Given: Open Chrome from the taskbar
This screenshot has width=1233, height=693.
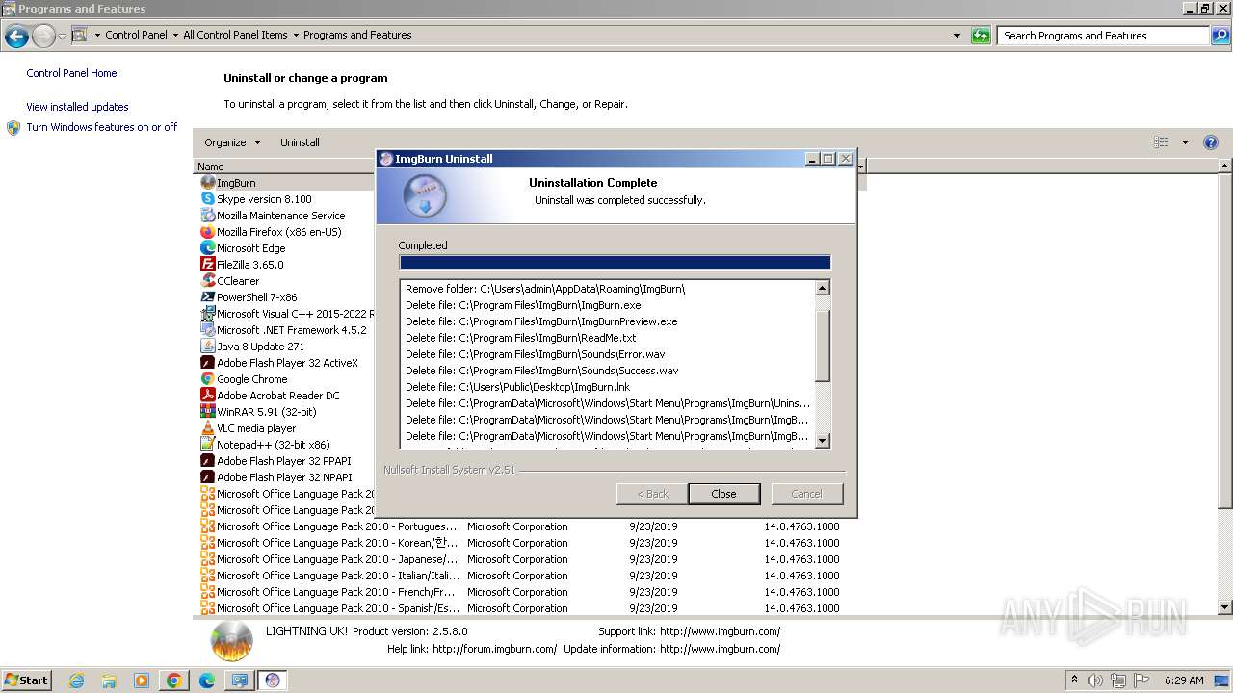Looking at the screenshot, I should tap(174, 680).
